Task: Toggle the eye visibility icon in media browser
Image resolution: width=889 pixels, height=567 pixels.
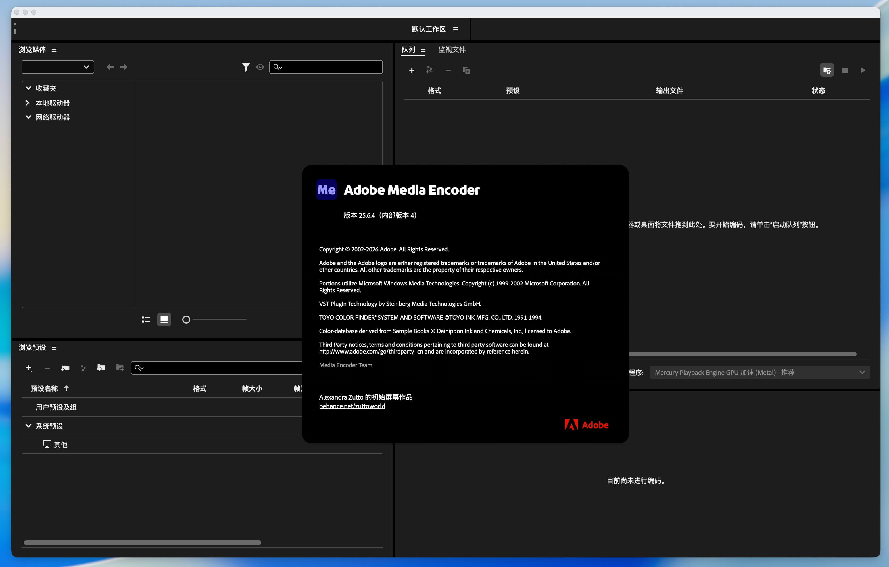Action: 260,67
